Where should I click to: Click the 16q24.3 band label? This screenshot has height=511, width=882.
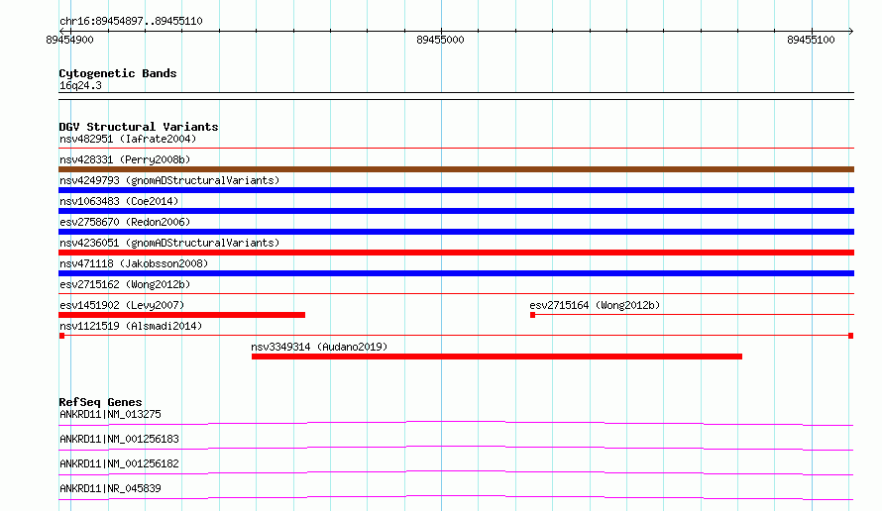pos(80,85)
